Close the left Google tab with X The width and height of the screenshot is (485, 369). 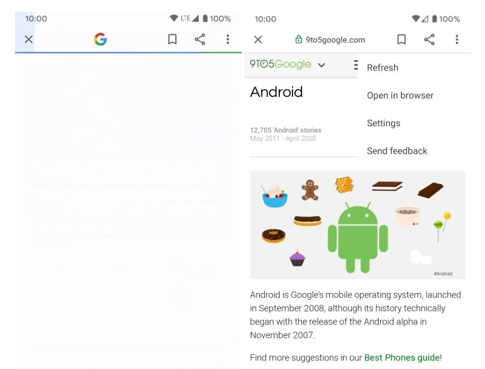(x=29, y=39)
